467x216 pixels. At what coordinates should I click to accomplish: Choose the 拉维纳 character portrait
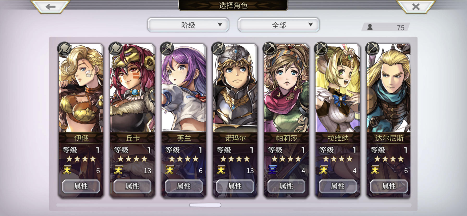pyautogui.click(x=338, y=88)
